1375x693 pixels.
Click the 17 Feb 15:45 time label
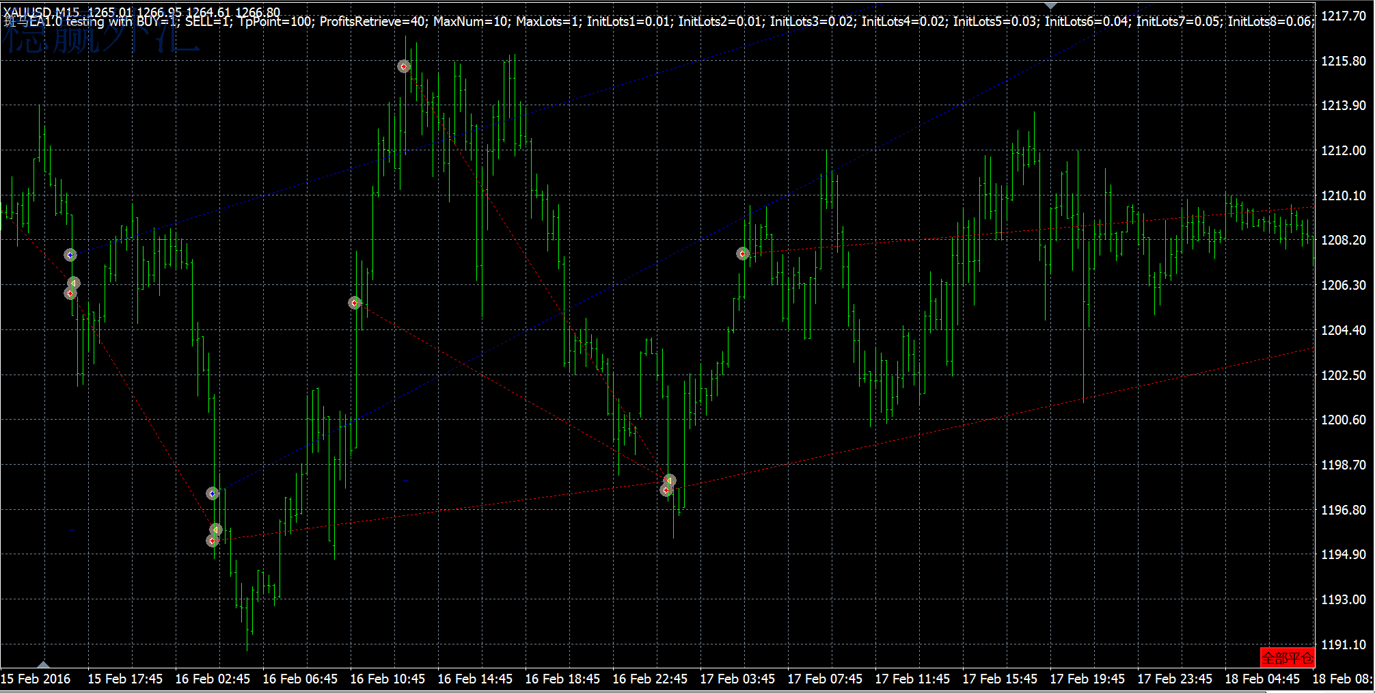click(1000, 679)
